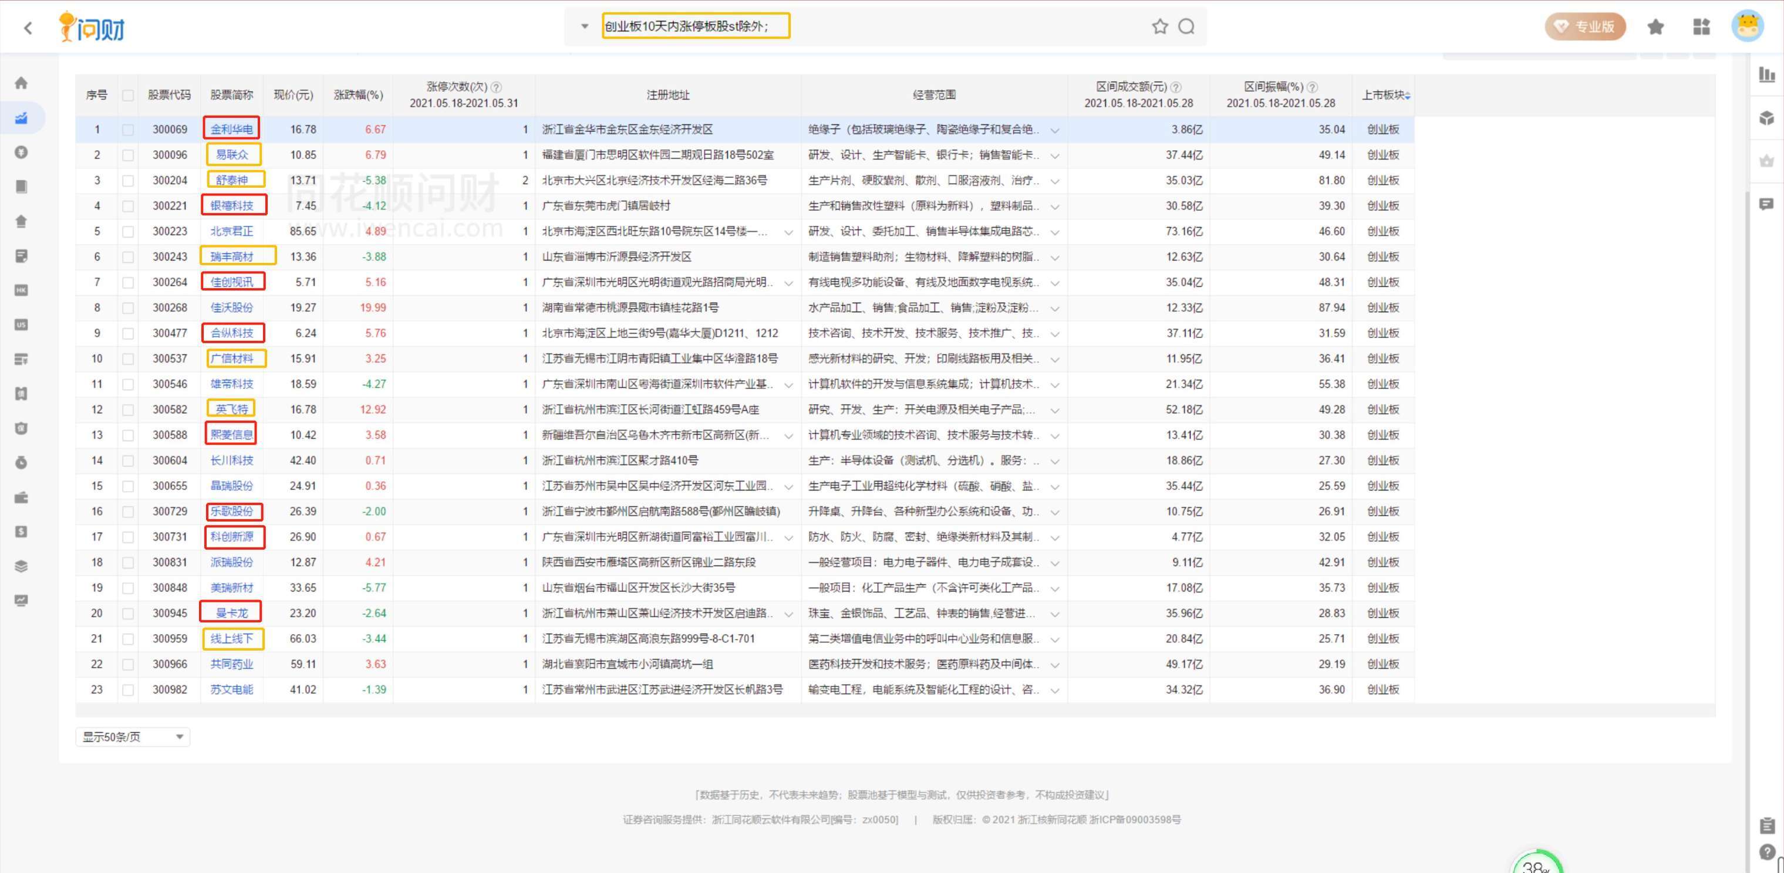1784x873 pixels.
Task: Click the 现价(元) column header
Action: [293, 95]
